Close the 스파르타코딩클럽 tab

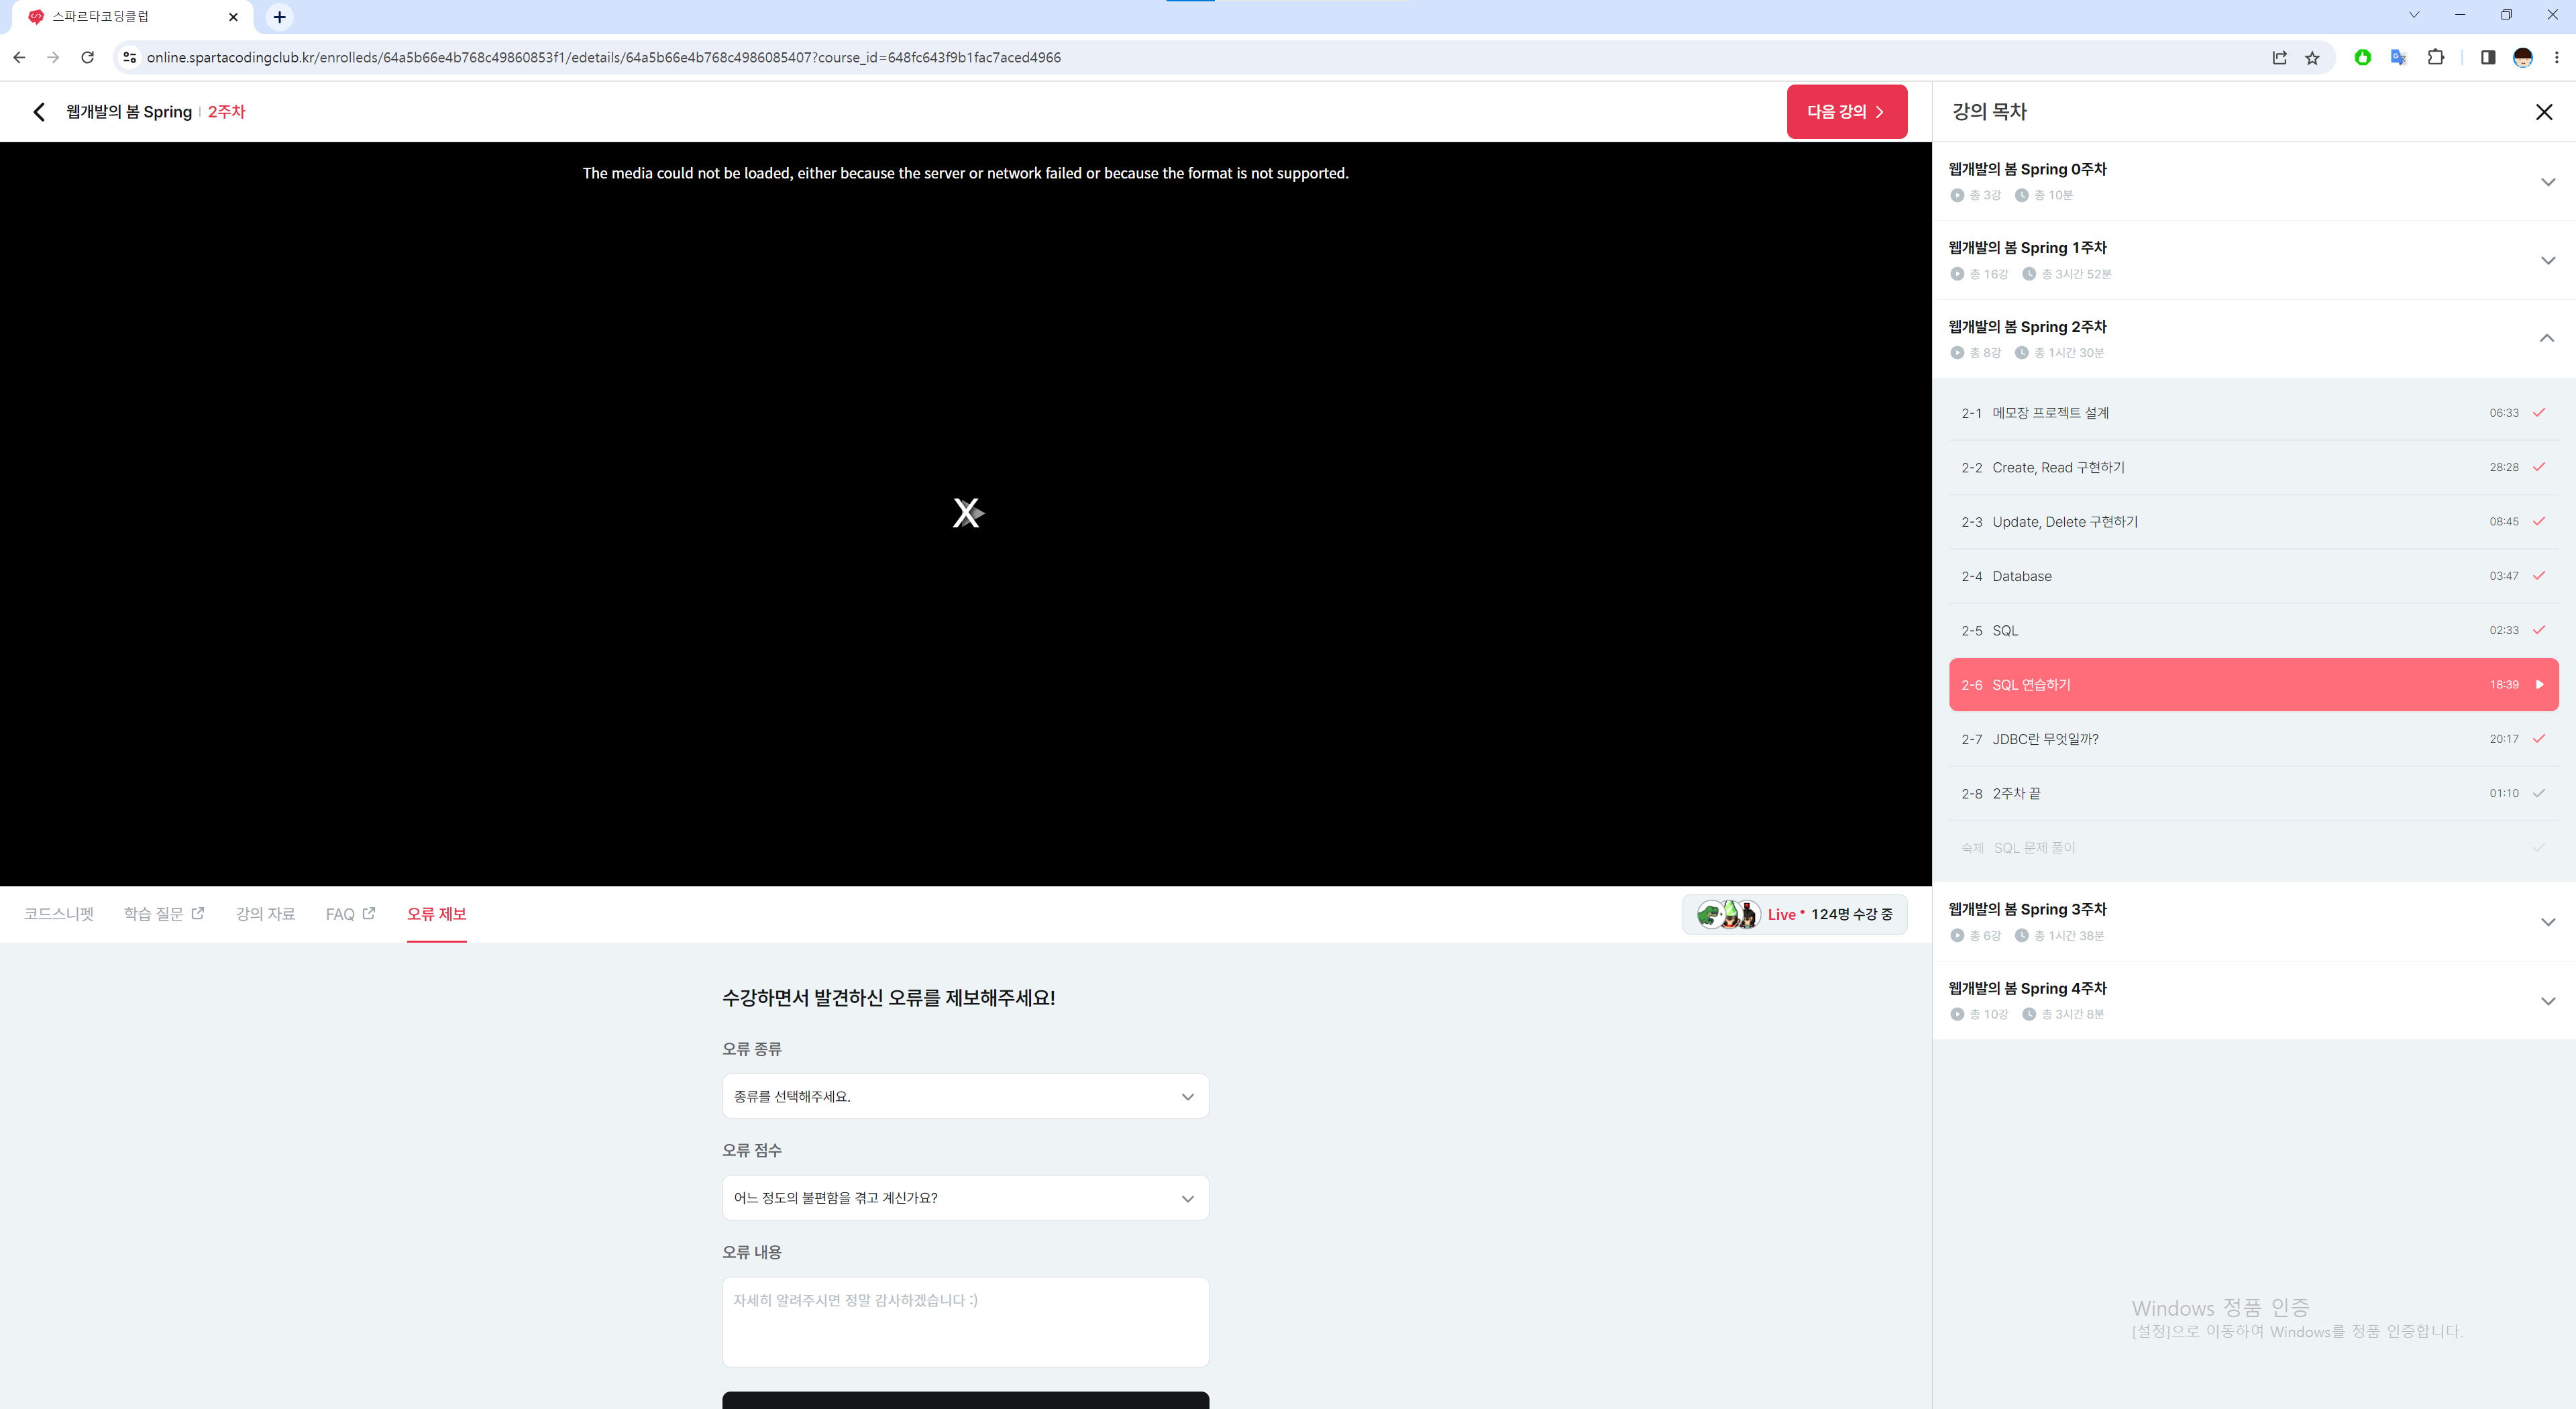click(233, 17)
